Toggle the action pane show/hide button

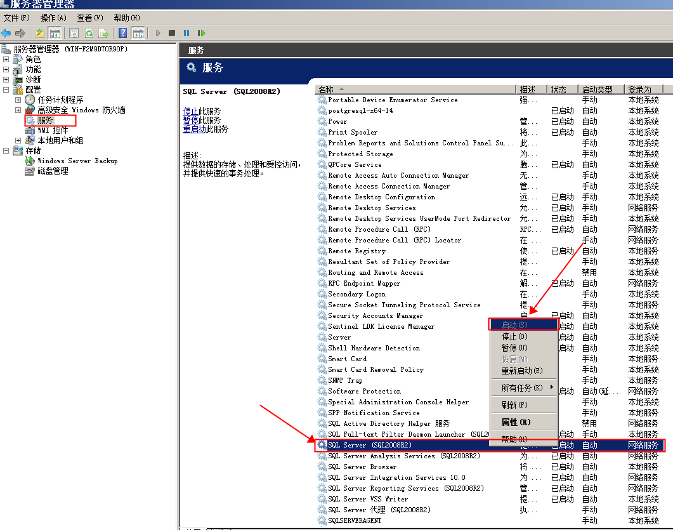[138, 33]
